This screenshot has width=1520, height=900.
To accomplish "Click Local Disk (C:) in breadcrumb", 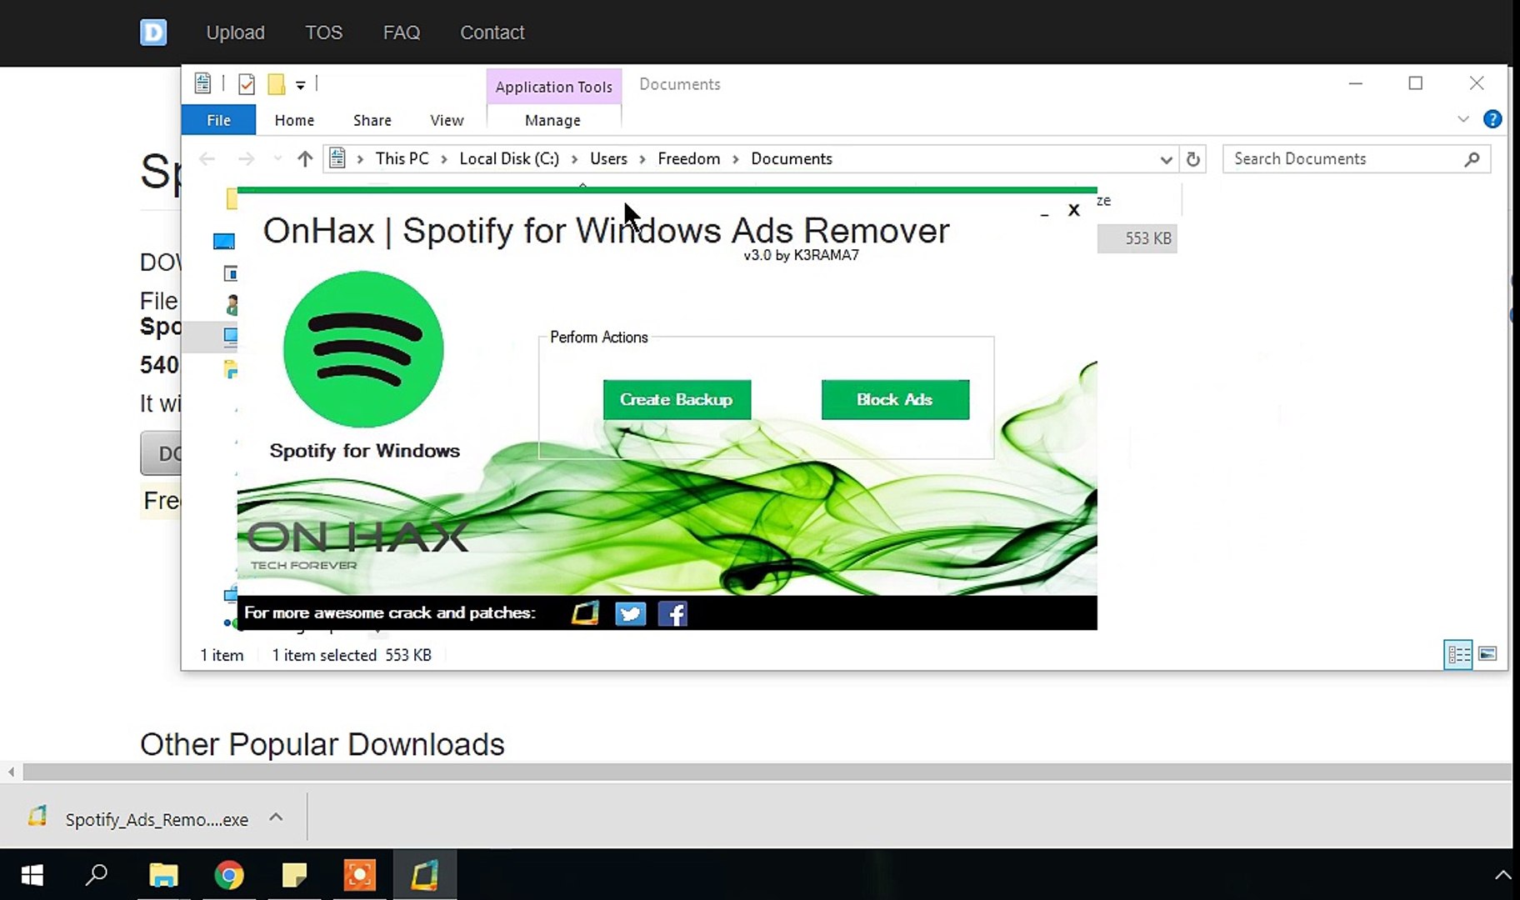I will pyautogui.click(x=509, y=158).
